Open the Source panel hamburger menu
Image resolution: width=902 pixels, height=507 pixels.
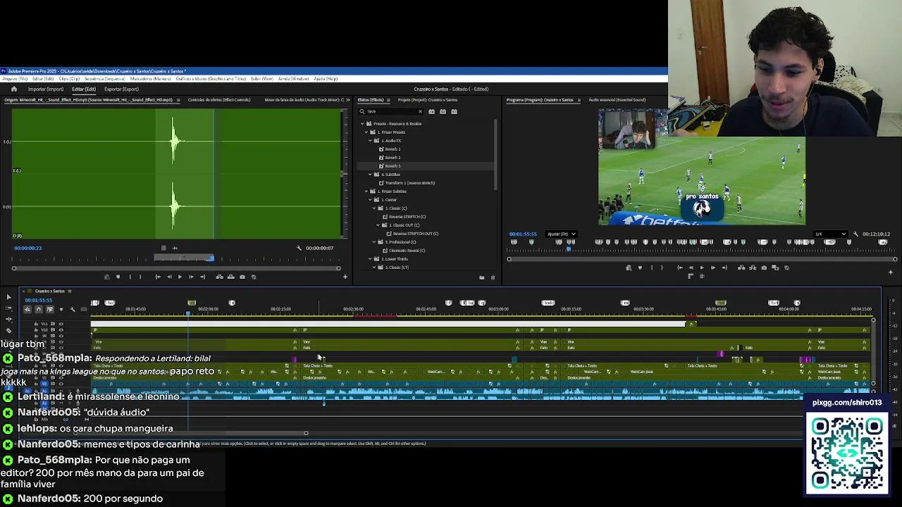178,100
